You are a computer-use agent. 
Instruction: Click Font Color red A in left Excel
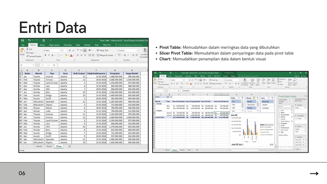coord(71,55)
